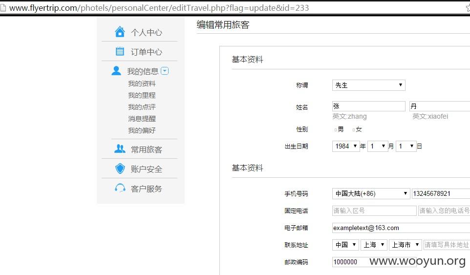The image size is (470, 275).
Task: Open the city dropdown showing 上海市
Action: coord(406,245)
